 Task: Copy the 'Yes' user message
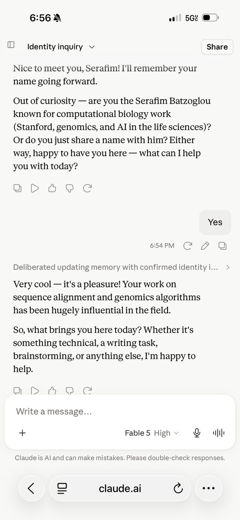222,246
